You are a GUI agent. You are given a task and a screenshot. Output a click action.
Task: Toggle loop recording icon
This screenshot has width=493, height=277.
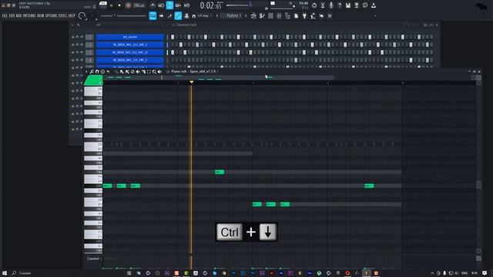(x=186, y=5)
